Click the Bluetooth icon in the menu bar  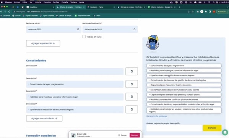pyautogui.click(x=205, y=2)
